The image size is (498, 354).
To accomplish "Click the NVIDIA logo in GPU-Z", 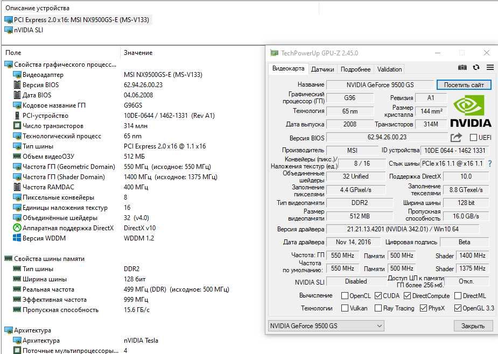I will coord(471,111).
